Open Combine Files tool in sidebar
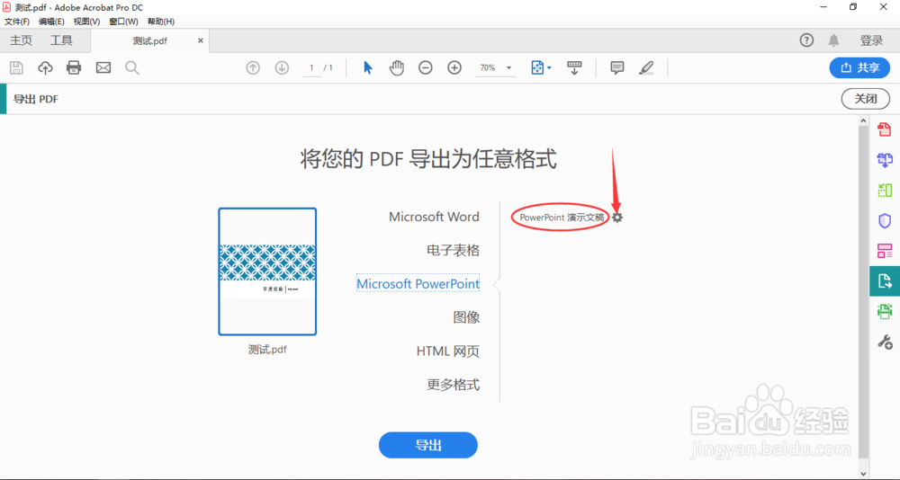 885,160
